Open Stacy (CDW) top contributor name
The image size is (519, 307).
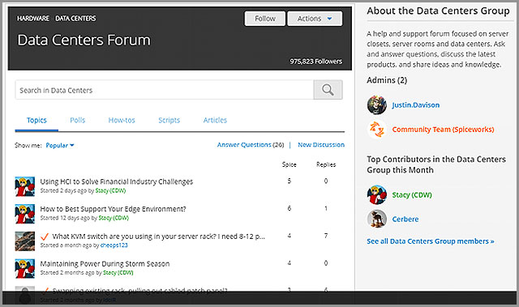coord(412,195)
